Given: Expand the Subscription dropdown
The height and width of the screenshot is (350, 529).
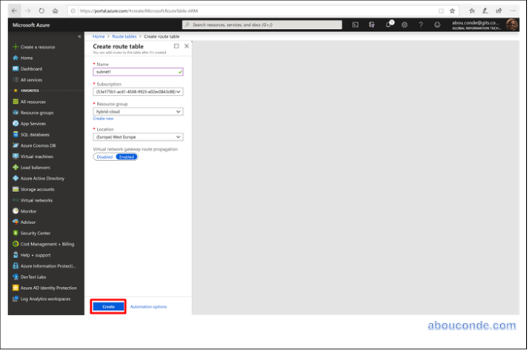Looking at the screenshot, I should coord(138,92).
